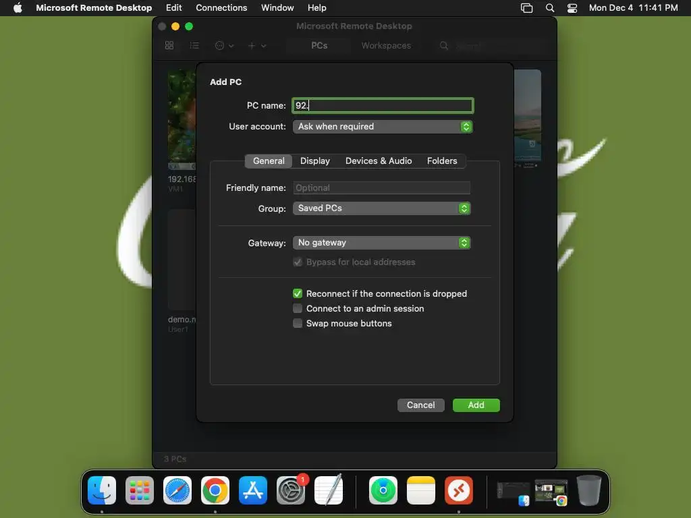Click the screen mirroring icon in menu bar
Screen dimensions: 691x518
526,7
